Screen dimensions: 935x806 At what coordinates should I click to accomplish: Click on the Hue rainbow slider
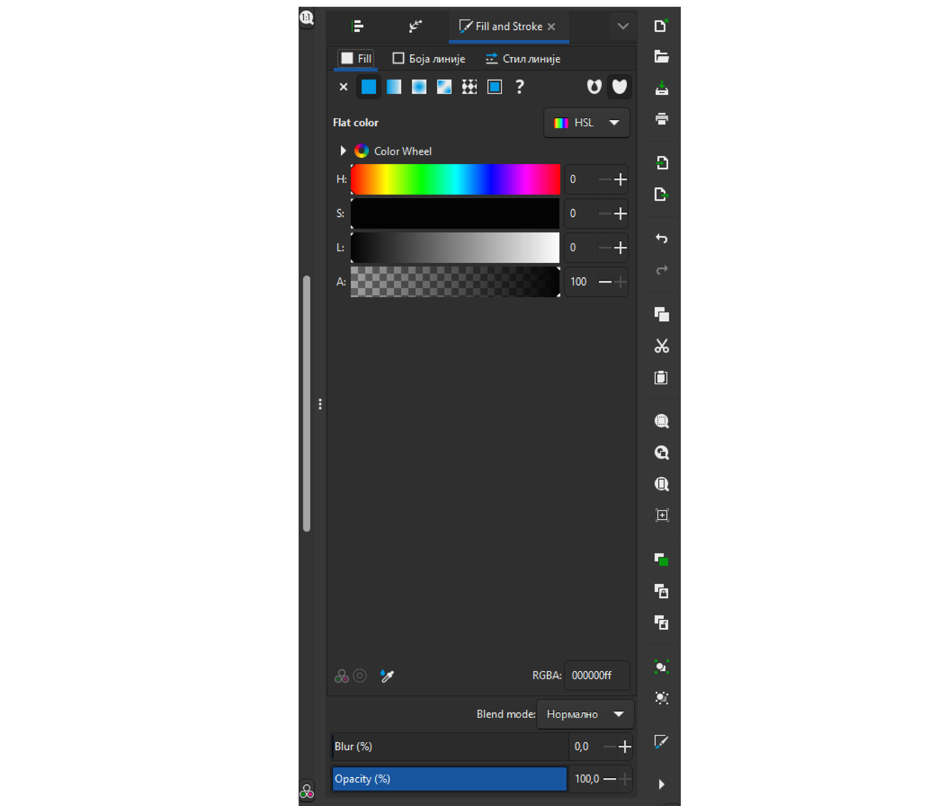coord(455,179)
